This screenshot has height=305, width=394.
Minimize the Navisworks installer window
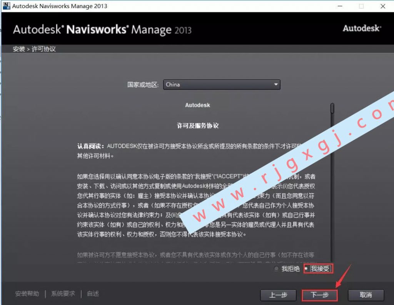tap(340, 6)
